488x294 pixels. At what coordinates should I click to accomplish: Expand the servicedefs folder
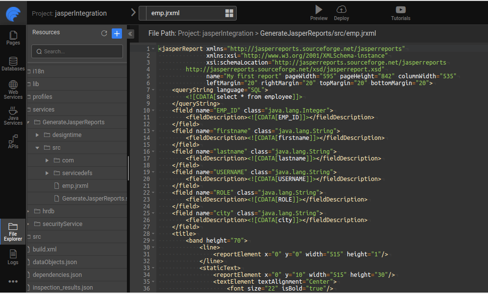pyautogui.click(x=47, y=173)
